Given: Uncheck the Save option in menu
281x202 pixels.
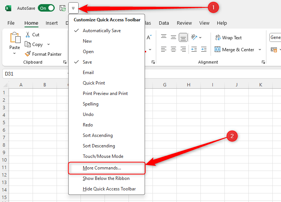Looking at the screenshot, I should pyautogui.click(x=87, y=62).
